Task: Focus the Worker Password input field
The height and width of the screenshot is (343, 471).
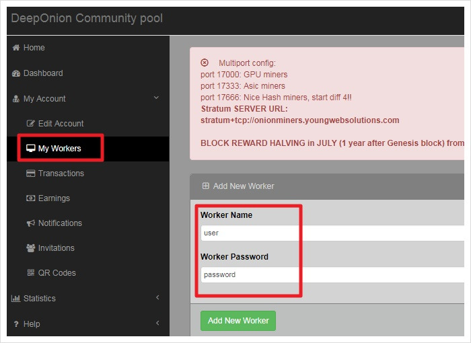Action: [332, 275]
